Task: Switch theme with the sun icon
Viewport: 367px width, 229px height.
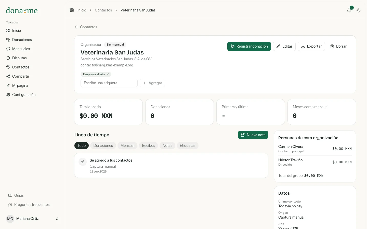Action: (358, 10)
